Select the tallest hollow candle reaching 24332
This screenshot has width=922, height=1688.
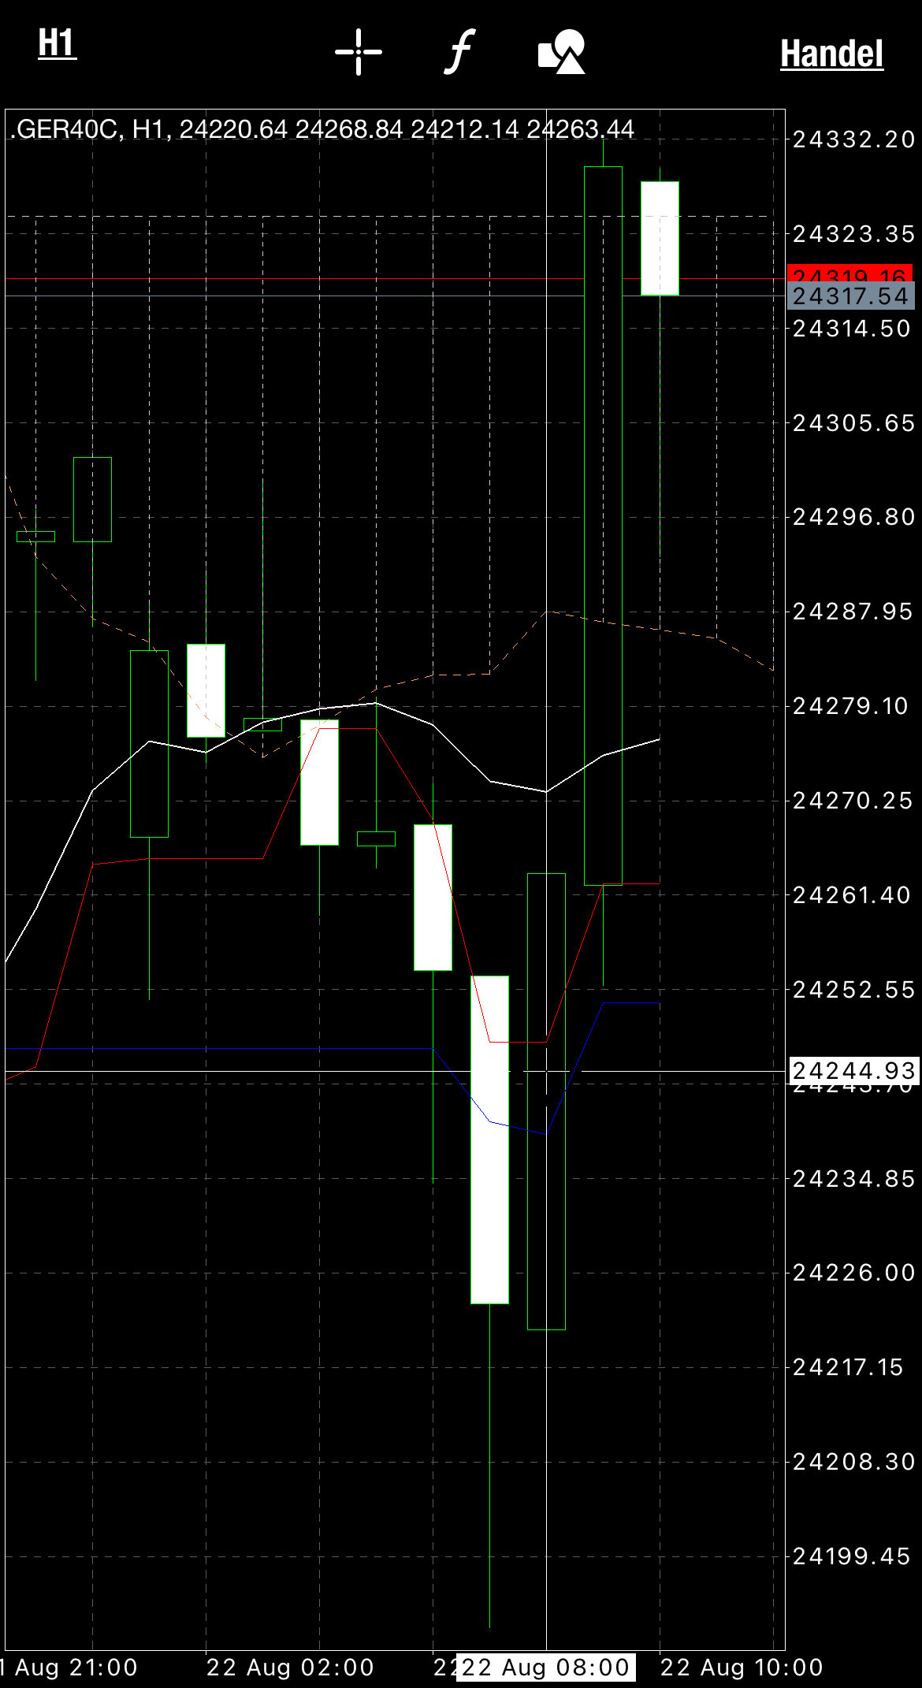(603, 525)
